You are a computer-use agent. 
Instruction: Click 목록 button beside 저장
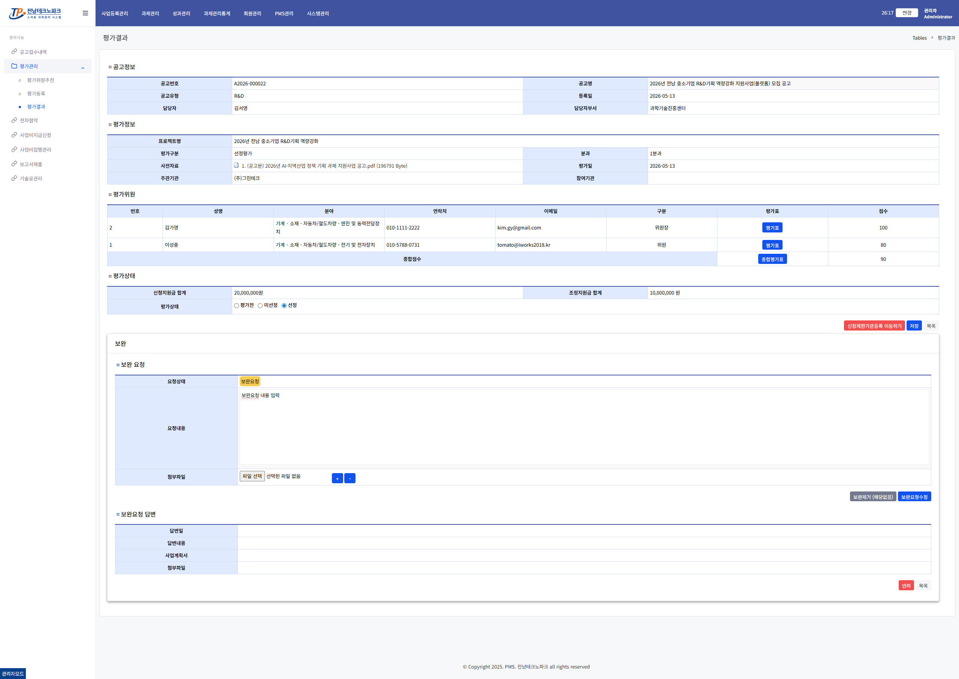pos(931,326)
